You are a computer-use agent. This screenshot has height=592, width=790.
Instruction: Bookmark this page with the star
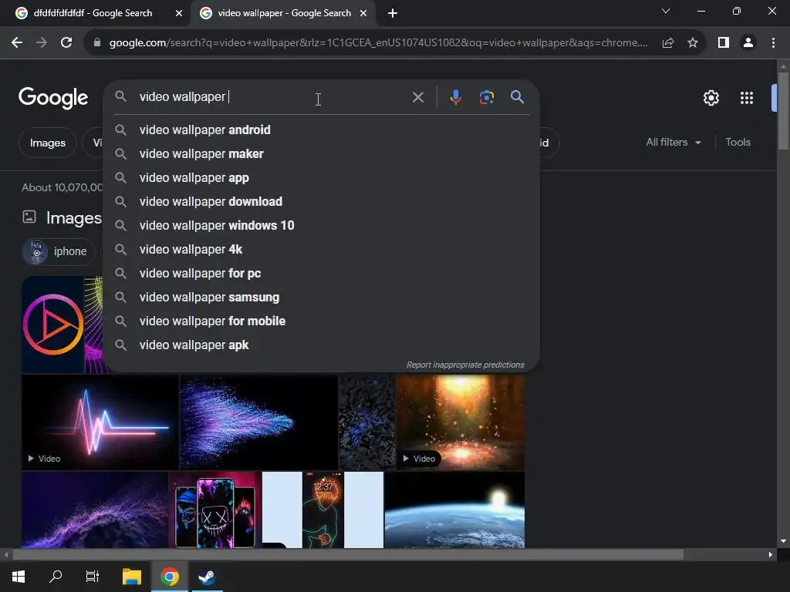[x=693, y=43]
